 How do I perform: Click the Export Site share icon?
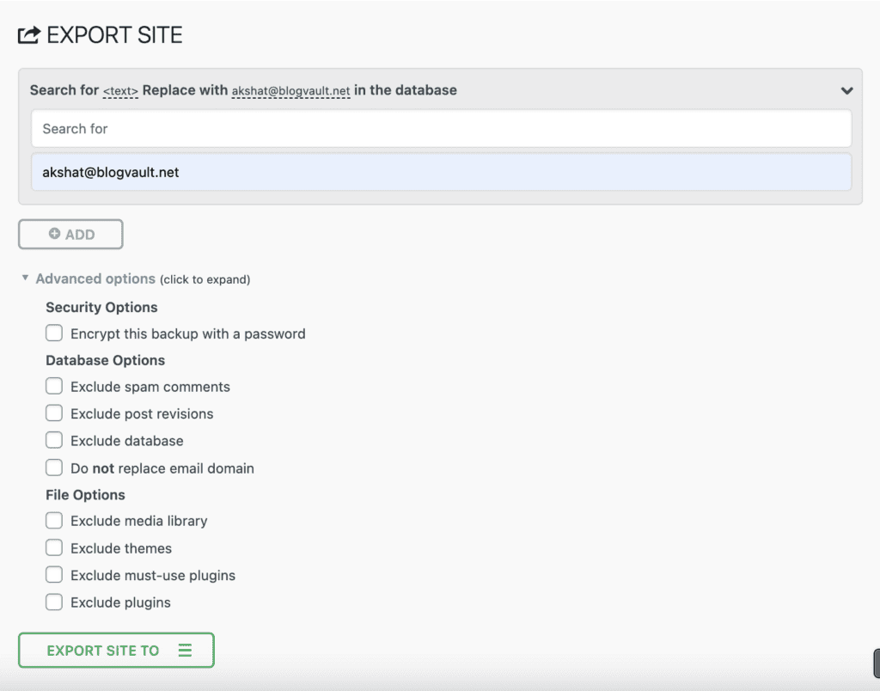[x=29, y=34]
